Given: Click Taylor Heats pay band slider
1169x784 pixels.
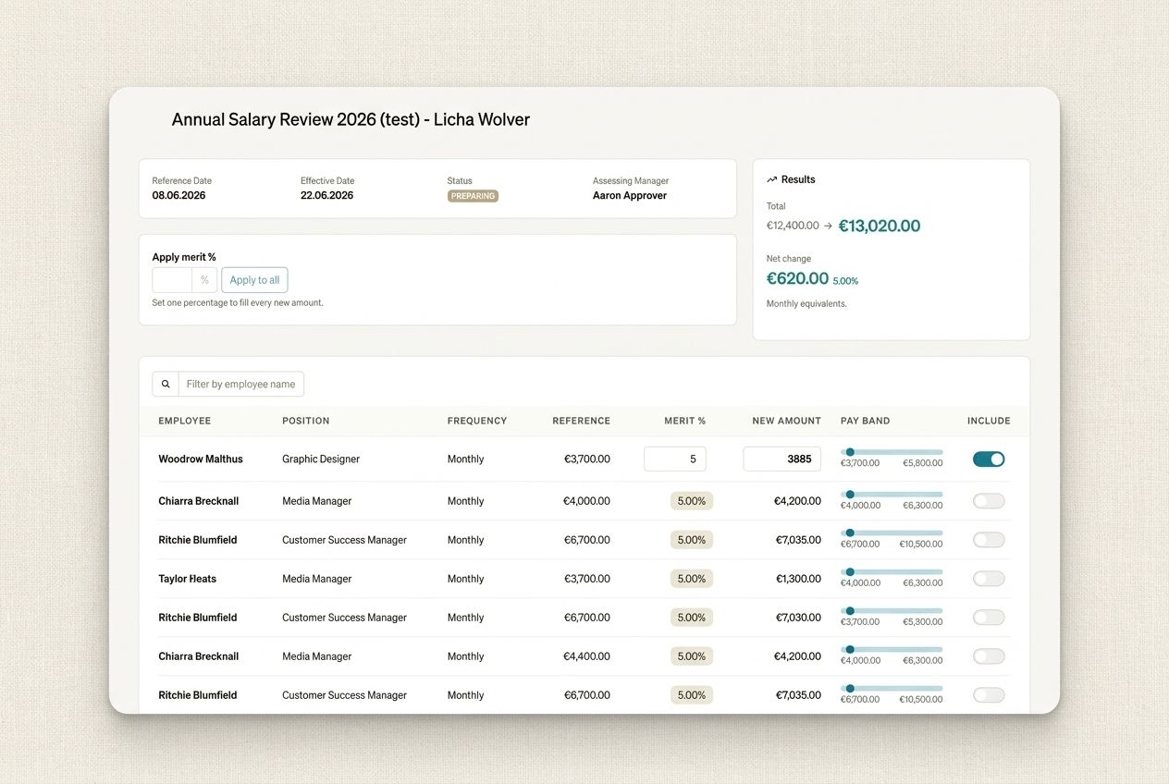Looking at the screenshot, I should [892, 572].
